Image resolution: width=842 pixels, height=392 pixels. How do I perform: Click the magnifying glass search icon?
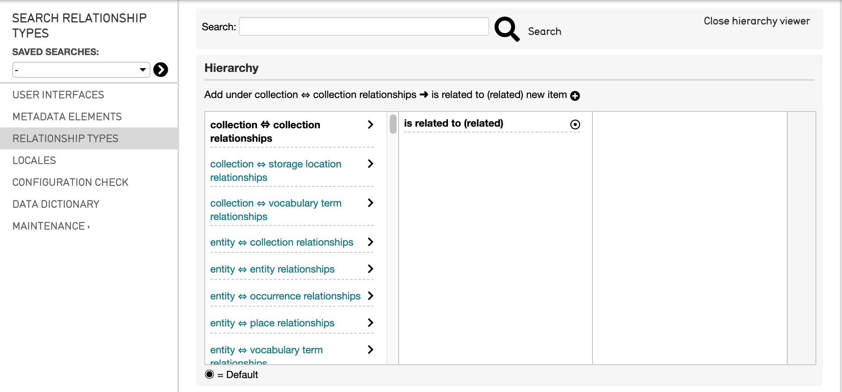pyautogui.click(x=507, y=29)
